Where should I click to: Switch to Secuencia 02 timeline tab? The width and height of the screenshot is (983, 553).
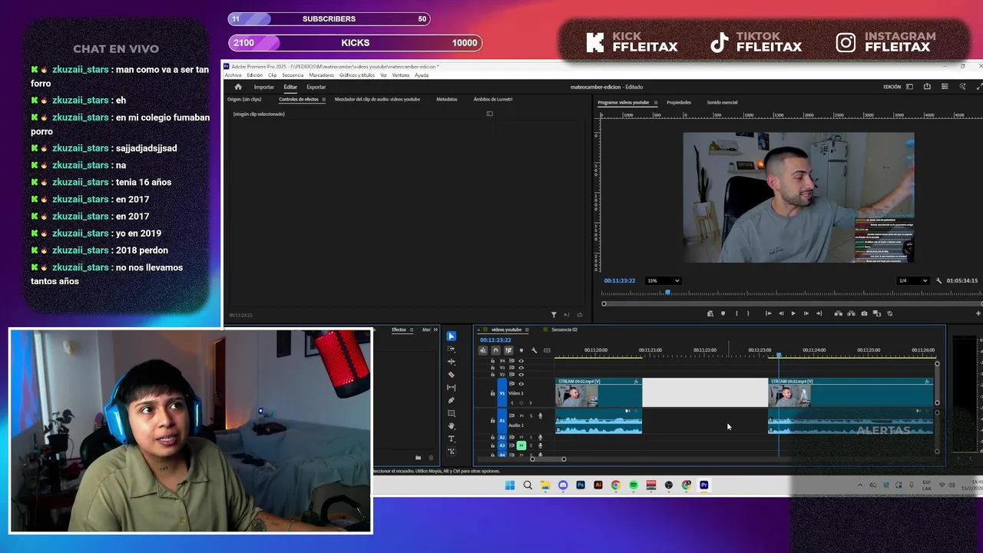pyautogui.click(x=564, y=330)
